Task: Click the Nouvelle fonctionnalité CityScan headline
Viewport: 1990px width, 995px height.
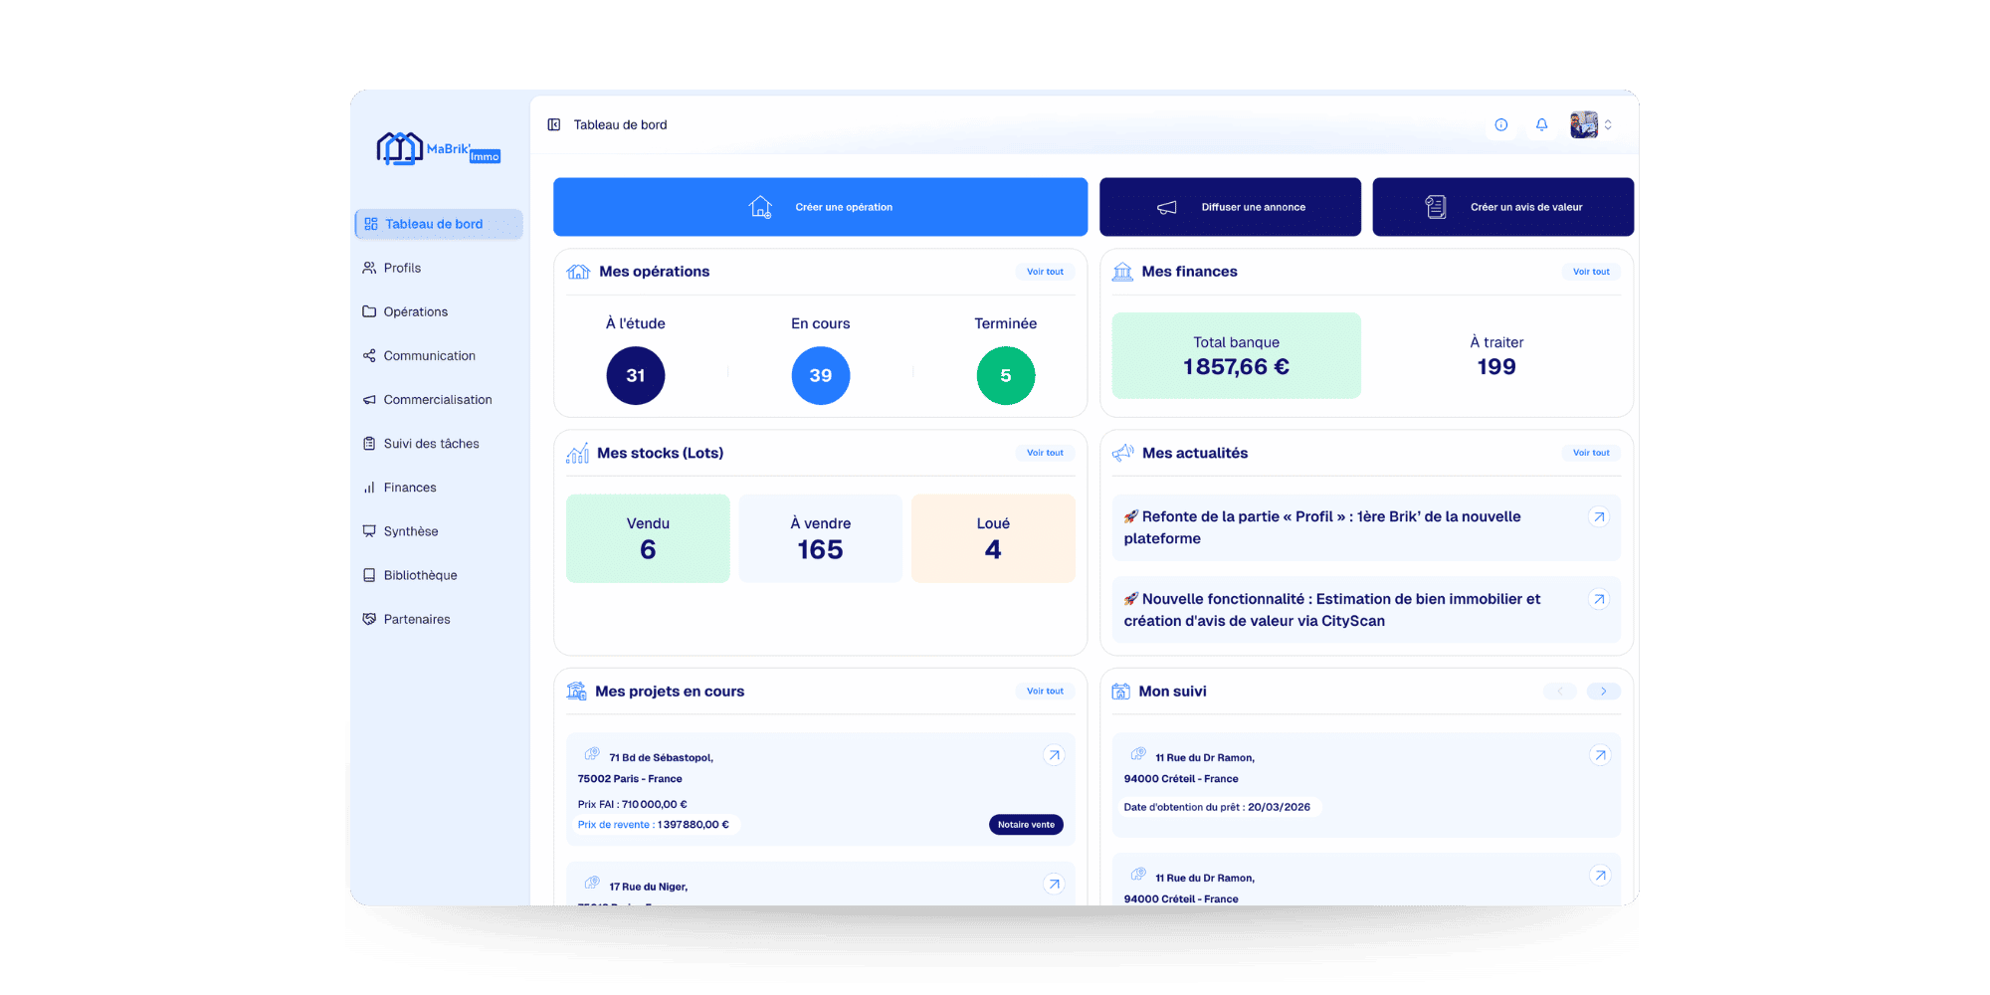Action: click(x=1332, y=610)
